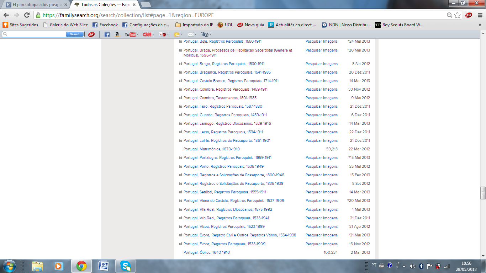Open the 'Importado do IE' bookmarks folder
This screenshot has width=486, height=273.
194,25
